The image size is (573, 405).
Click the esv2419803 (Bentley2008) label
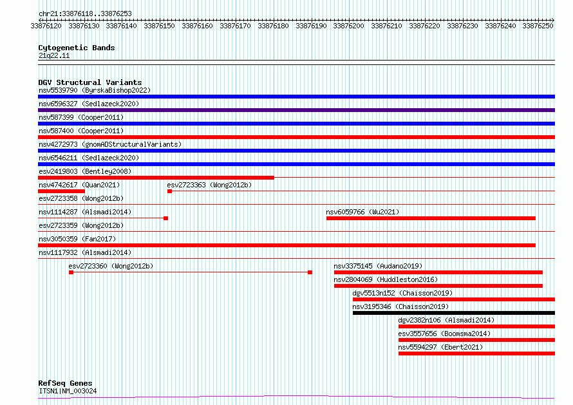pyautogui.click(x=85, y=171)
